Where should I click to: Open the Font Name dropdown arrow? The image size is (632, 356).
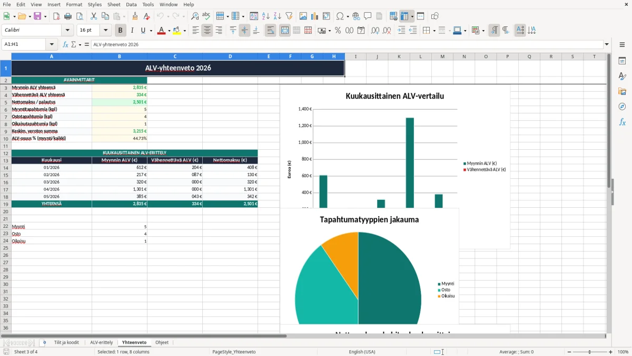(67, 31)
